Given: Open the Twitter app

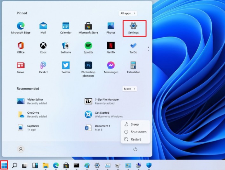Looking at the screenshot, I should (66, 67).
